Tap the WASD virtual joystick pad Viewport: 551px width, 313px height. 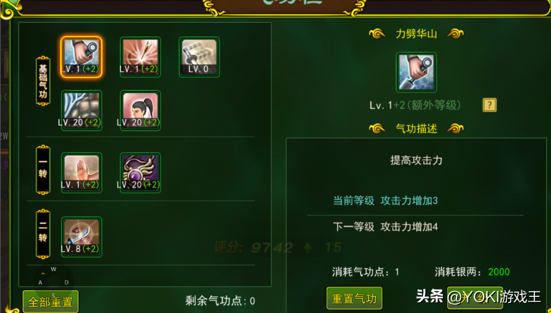54,281
